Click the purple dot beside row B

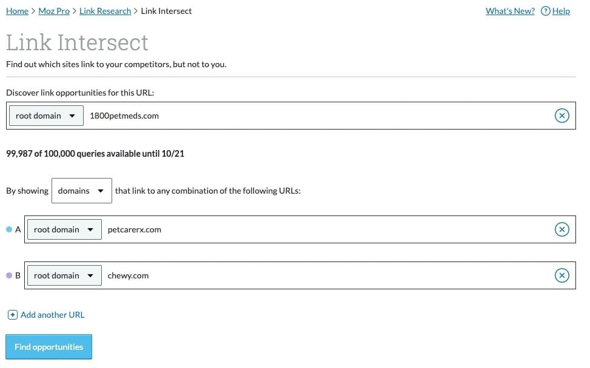(x=8, y=275)
